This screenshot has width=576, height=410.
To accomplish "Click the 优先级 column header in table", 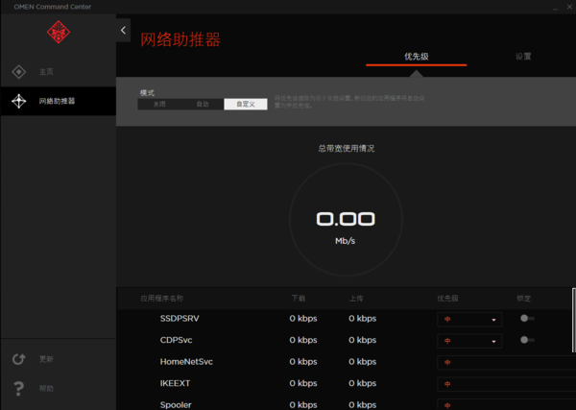I will (447, 299).
